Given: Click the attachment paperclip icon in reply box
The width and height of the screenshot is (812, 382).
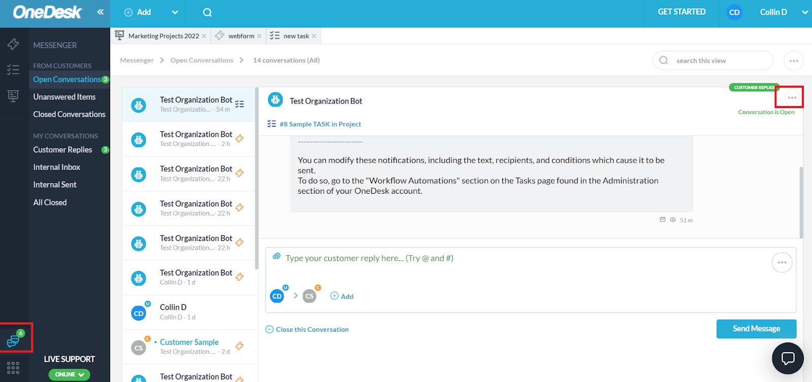Looking at the screenshot, I should click(277, 256).
